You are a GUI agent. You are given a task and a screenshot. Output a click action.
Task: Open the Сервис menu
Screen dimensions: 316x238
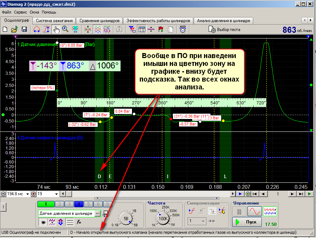20,12
